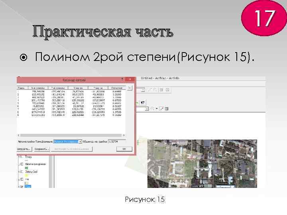Click the last window icon on upper toolbar
287x215 pixels.
pos(167,90)
